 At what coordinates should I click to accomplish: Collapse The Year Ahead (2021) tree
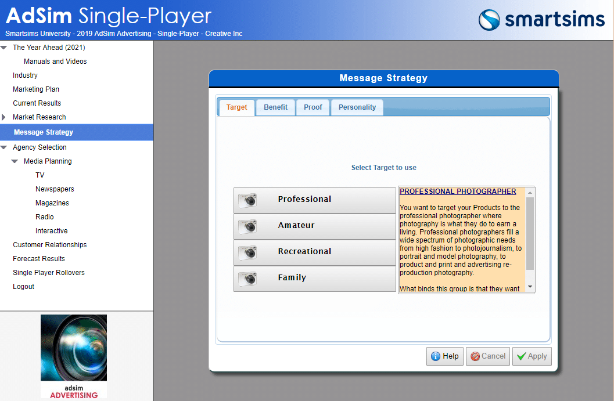[x=4, y=48]
